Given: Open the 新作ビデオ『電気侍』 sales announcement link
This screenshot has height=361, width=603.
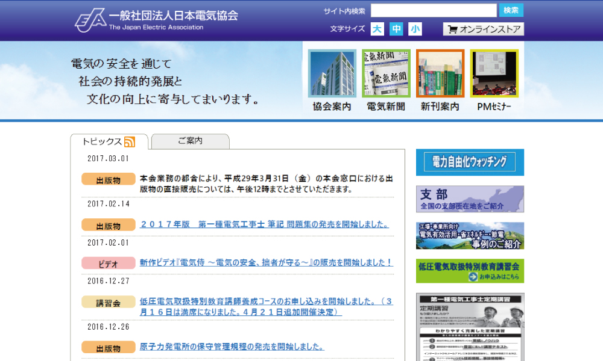Looking at the screenshot, I should pos(266,263).
